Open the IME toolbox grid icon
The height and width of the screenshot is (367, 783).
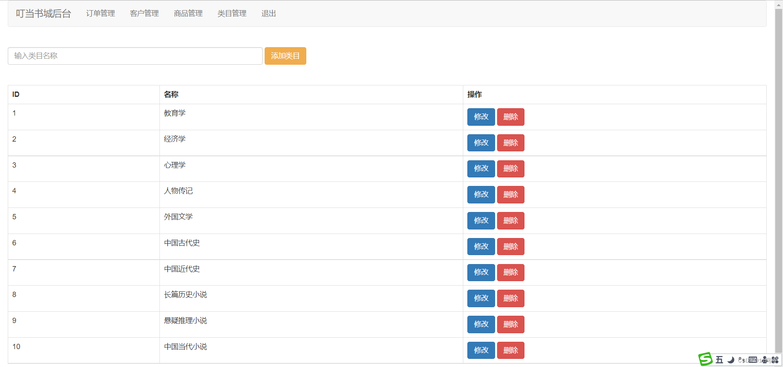click(775, 360)
